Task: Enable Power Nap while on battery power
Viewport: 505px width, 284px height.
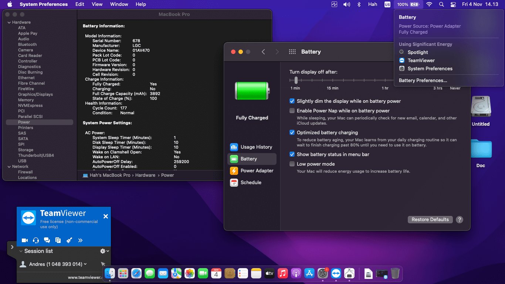Action: click(x=292, y=111)
